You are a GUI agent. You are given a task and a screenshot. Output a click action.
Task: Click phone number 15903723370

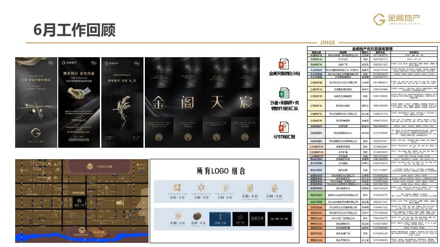pyautogui.click(x=380, y=121)
